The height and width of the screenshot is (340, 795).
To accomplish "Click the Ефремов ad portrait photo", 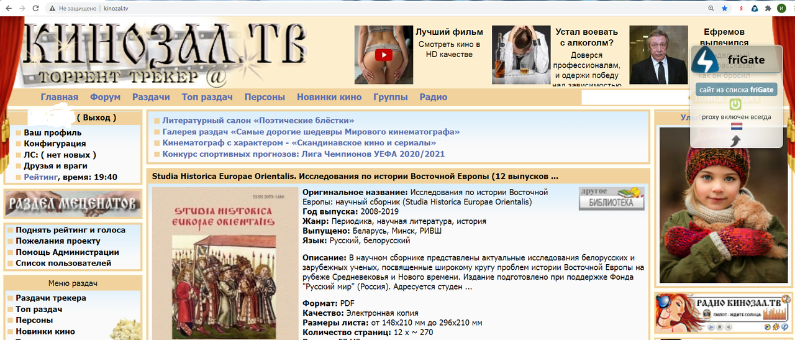I will tap(658, 55).
